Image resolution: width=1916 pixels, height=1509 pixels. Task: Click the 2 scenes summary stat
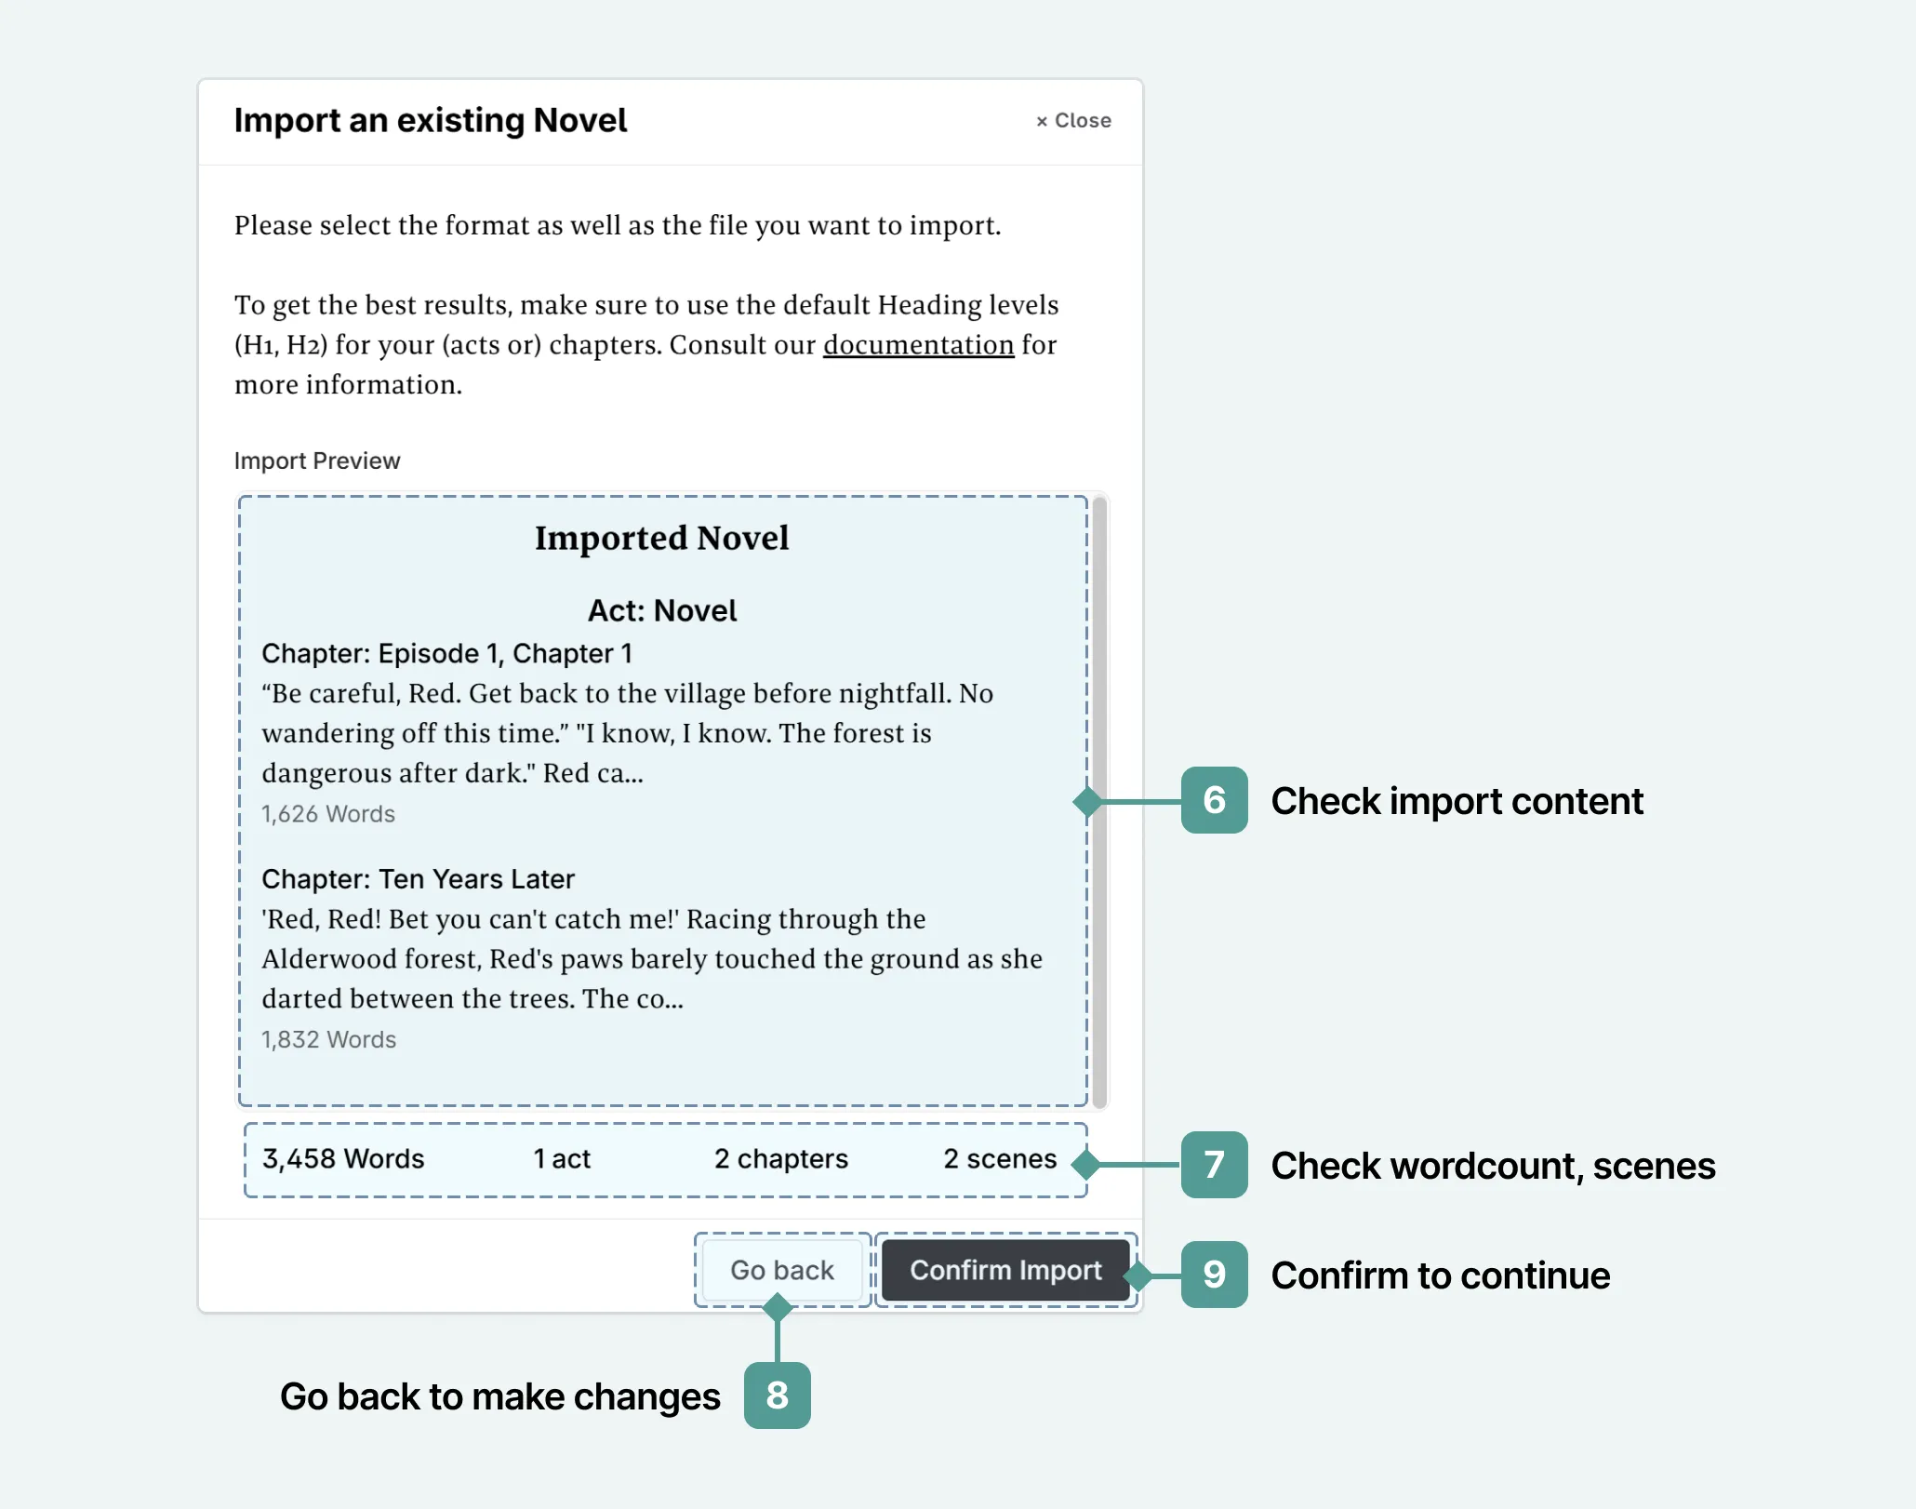pos(1000,1159)
